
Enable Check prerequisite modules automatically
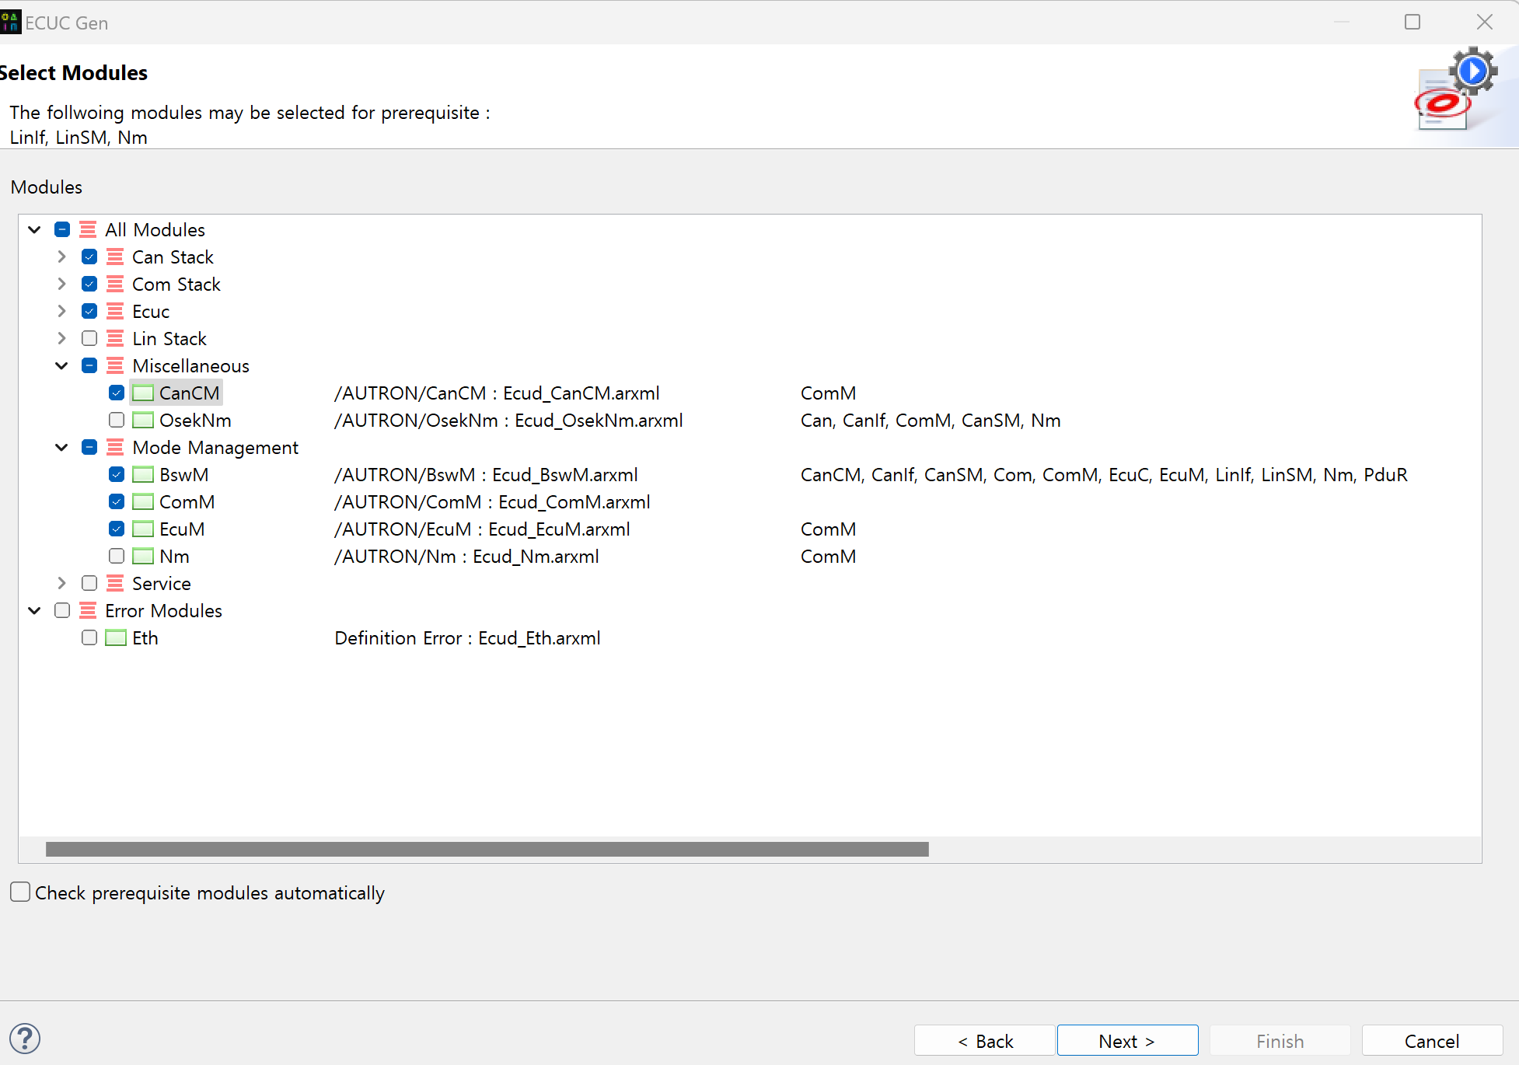tap(20, 892)
